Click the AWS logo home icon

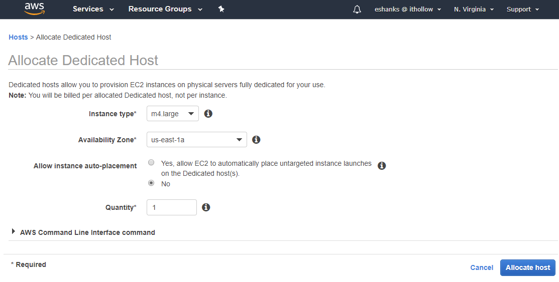click(x=34, y=9)
